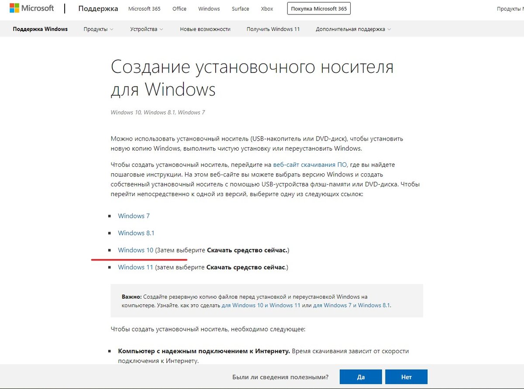The height and width of the screenshot is (389, 524).
Task: Open the Office navigation link
Action: click(x=179, y=9)
